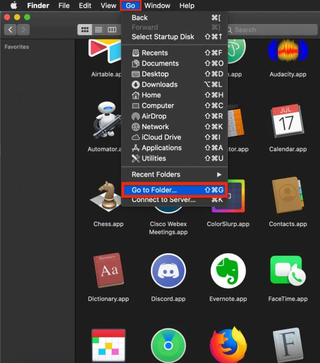320x363 pixels.
Task: Select the Chess.app file name
Action: pyautogui.click(x=109, y=224)
